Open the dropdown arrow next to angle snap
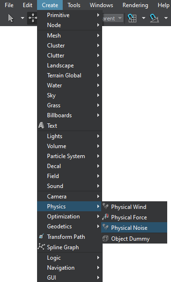Viewport: 171px width, 282px height. [x=166, y=18]
